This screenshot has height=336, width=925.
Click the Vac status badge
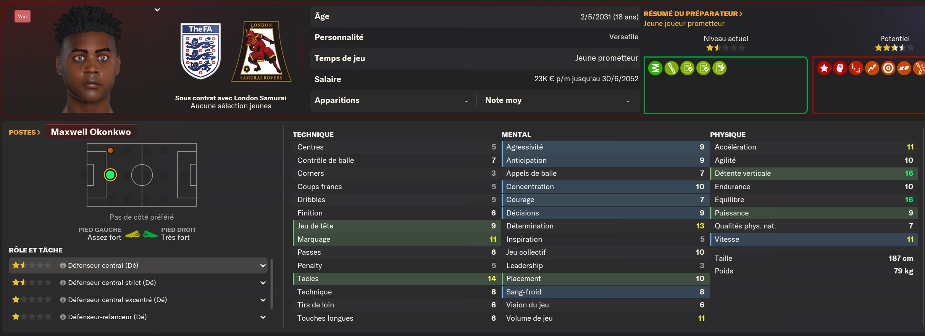[x=23, y=16]
